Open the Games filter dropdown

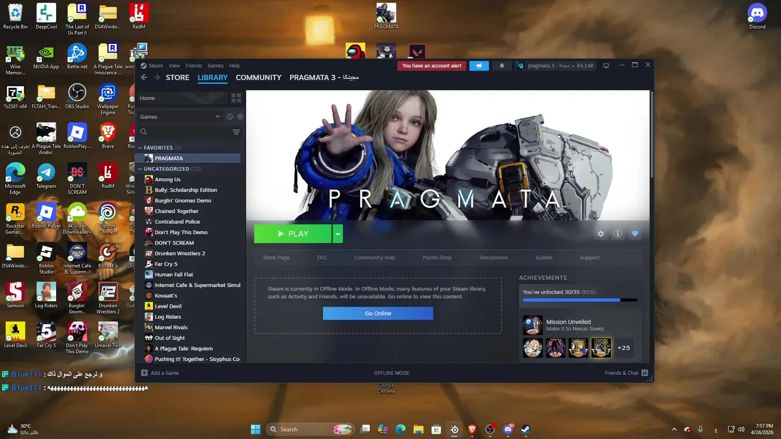coord(179,116)
